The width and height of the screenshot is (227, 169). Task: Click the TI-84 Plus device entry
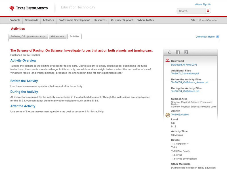click(x=176, y=155)
